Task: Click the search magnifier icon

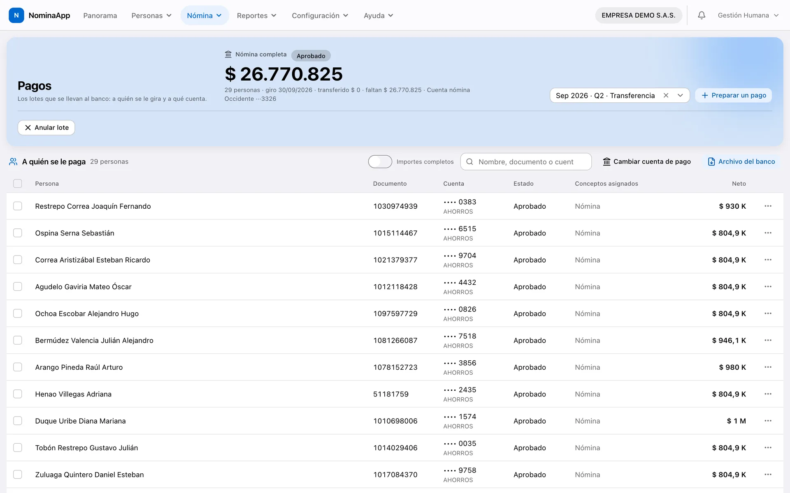Action: point(469,162)
